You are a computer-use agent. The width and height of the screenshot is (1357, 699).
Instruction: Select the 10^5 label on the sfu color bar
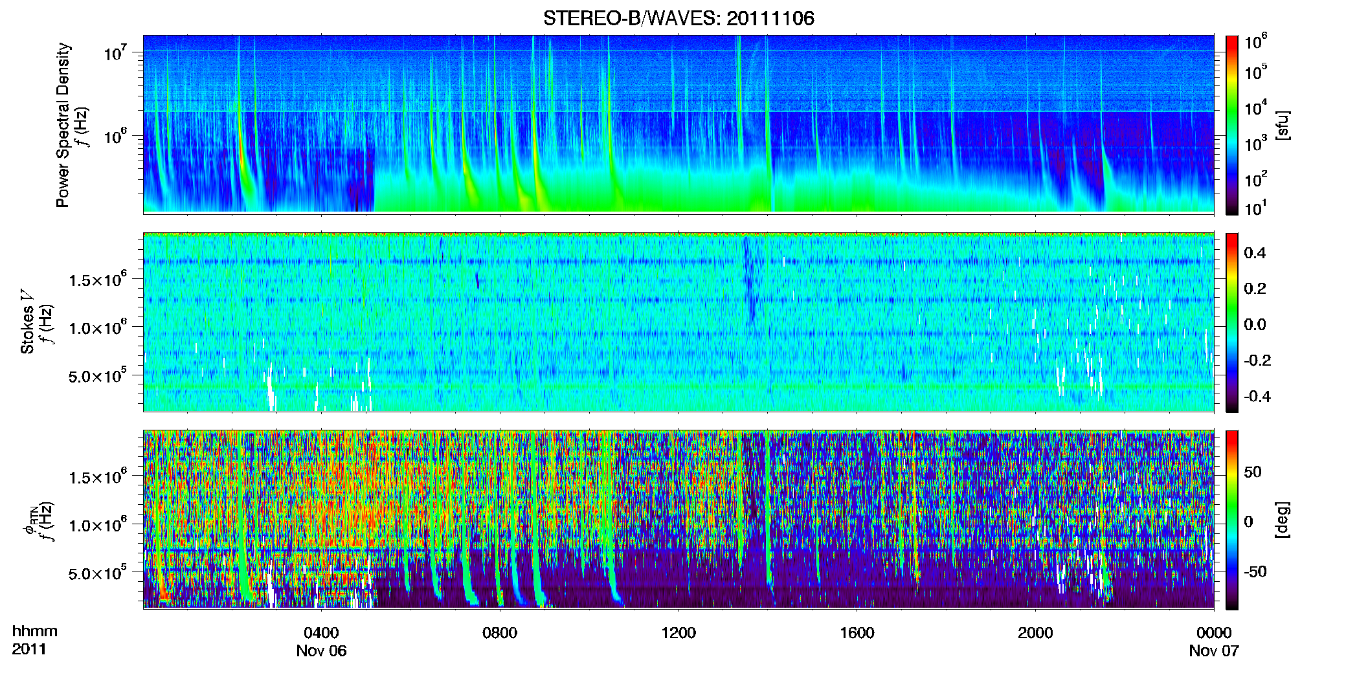pos(1256,71)
